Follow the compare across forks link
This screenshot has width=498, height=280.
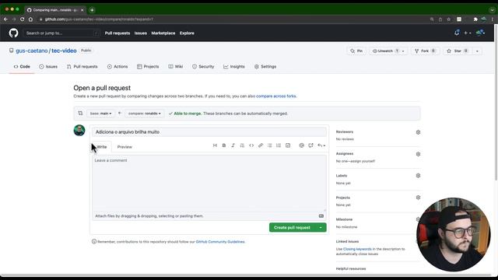[x=276, y=96]
